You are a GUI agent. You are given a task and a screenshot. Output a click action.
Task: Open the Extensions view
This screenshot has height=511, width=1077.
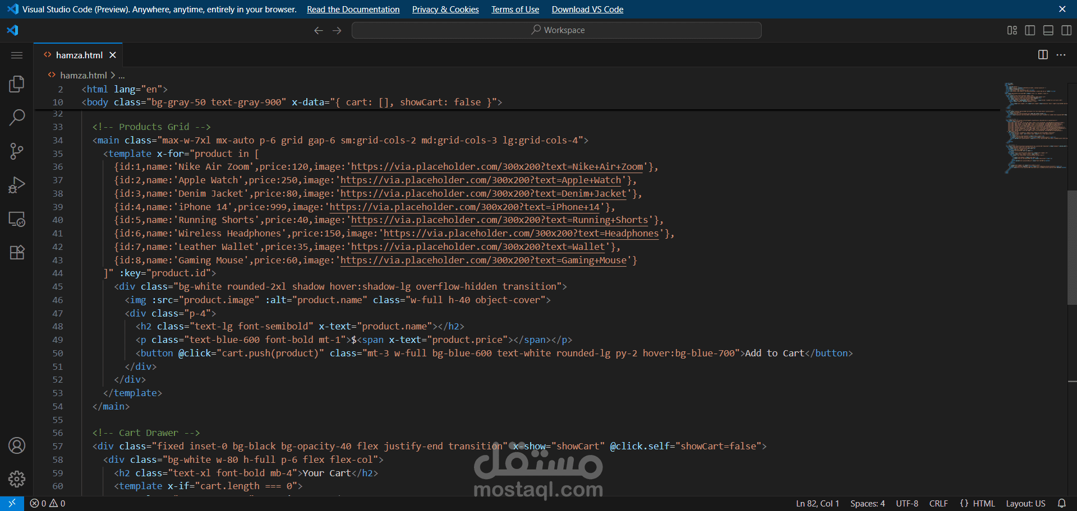[17, 252]
